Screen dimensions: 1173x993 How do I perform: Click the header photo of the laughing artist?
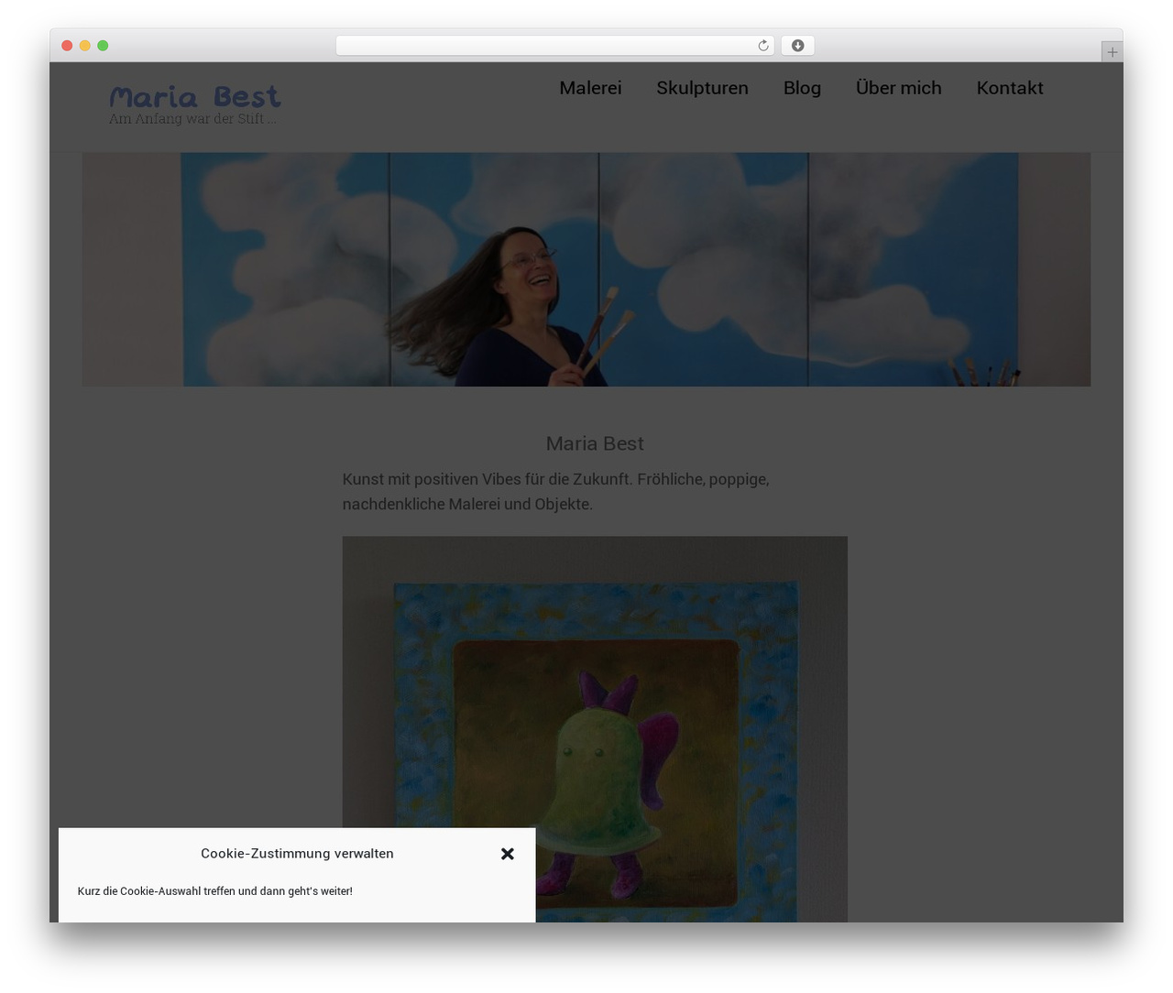pos(586,269)
